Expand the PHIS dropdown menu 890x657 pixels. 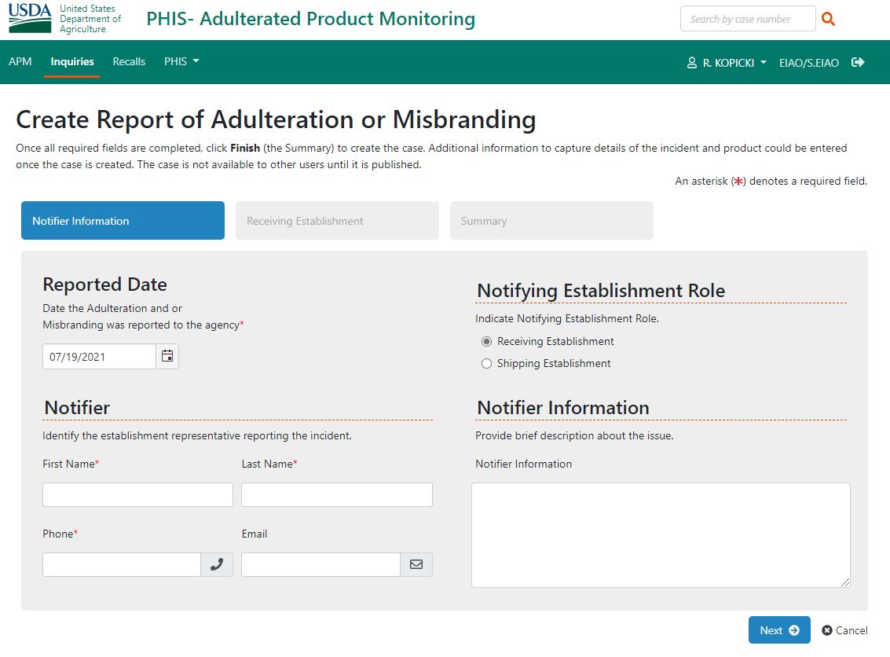[x=181, y=61]
